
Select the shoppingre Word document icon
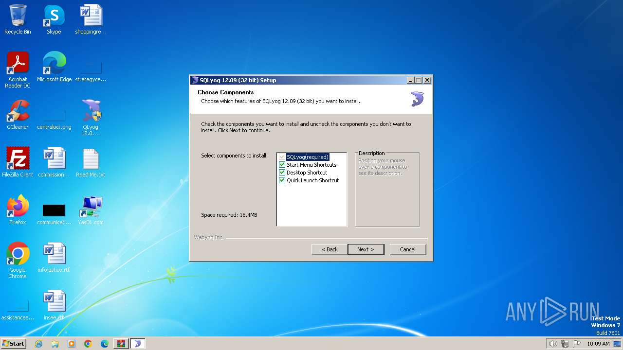pos(91,19)
